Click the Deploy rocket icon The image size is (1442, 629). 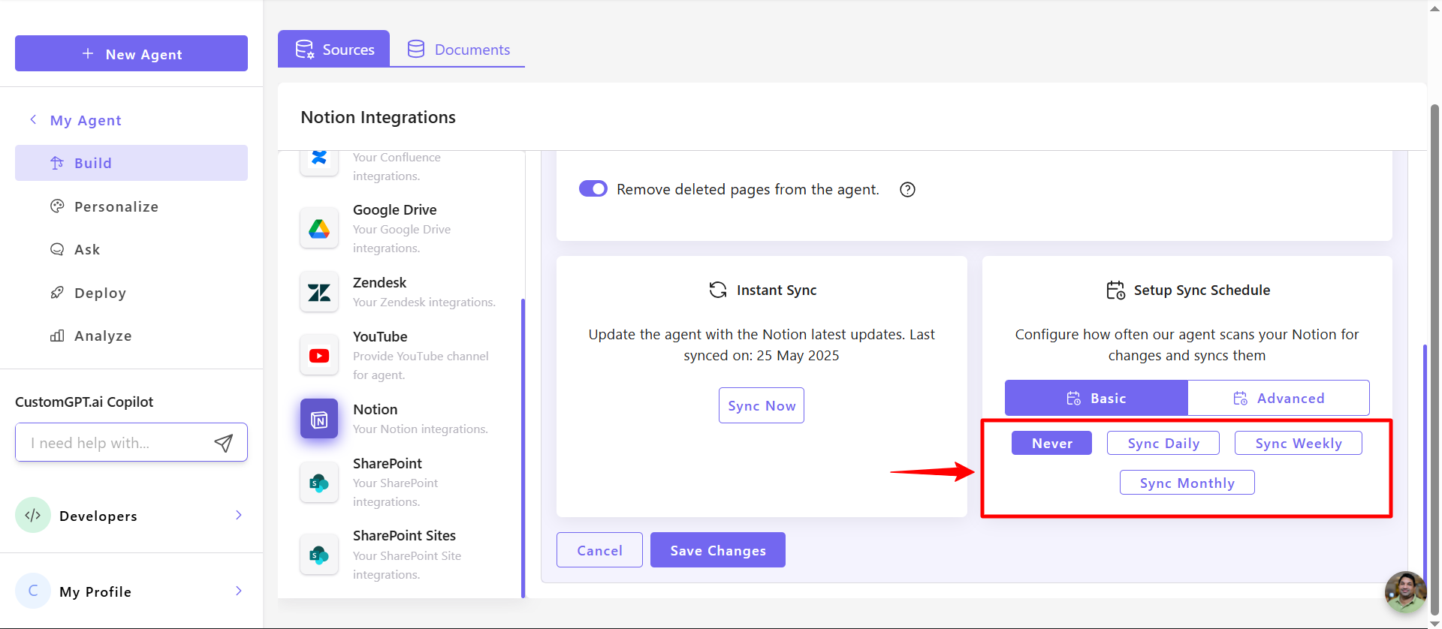(x=57, y=292)
